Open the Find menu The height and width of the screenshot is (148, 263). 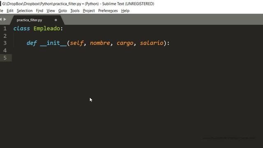pyautogui.click(x=39, y=11)
